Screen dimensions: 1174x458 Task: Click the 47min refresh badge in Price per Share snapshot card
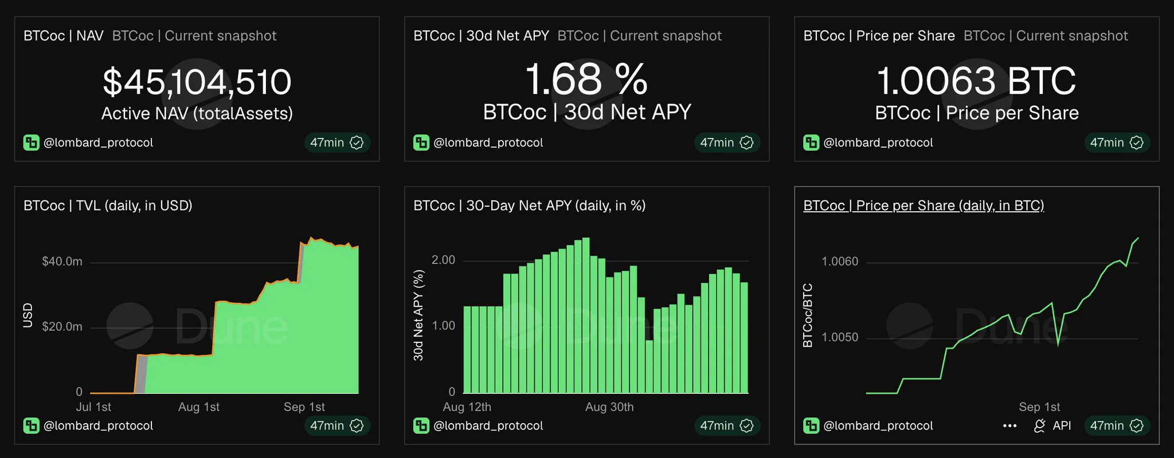click(1117, 143)
